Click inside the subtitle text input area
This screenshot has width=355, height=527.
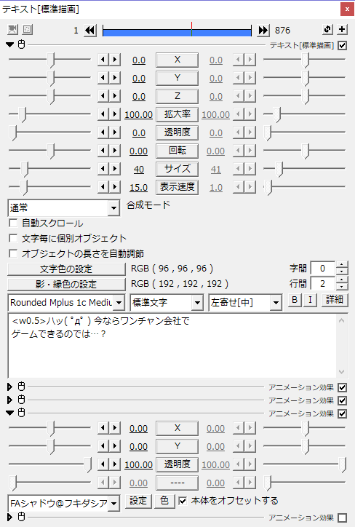[173, 346]
